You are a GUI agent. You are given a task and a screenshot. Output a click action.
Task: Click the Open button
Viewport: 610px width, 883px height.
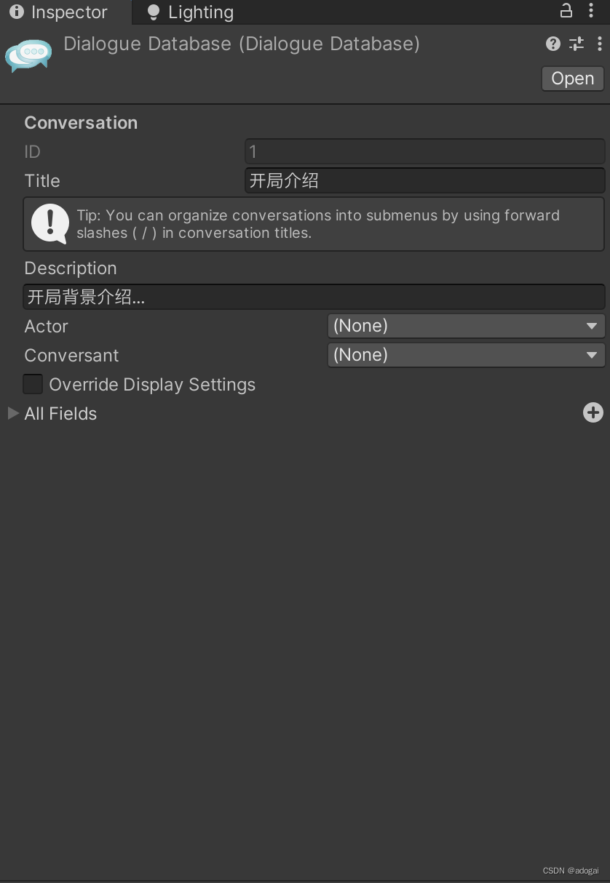tap(572, 78)
